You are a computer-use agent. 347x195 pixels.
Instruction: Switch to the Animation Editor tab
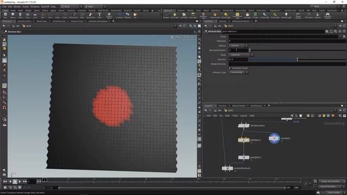click(24, 21)
